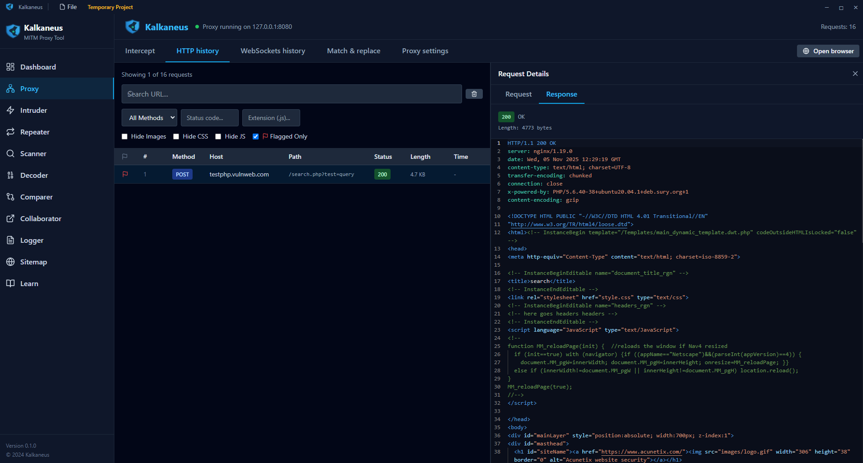Image resolution: width=863 pixels, height=463 pixels.
Task: Check the Hide CSS option
Action: [176, 137]
